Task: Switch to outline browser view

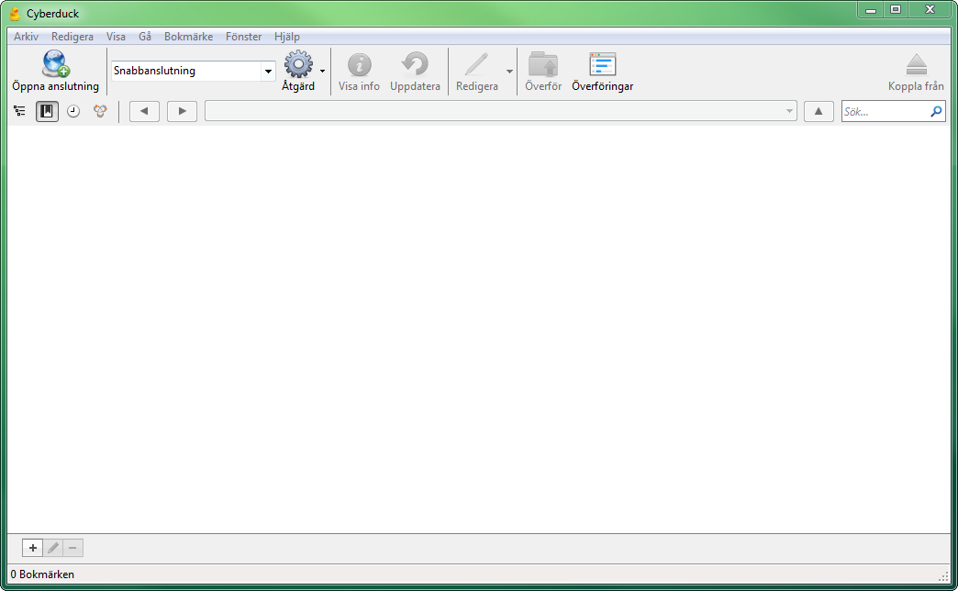Action: point(19,111)
